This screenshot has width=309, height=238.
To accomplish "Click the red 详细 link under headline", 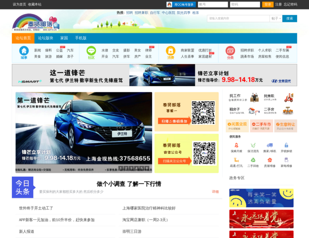I will point(215,192).
